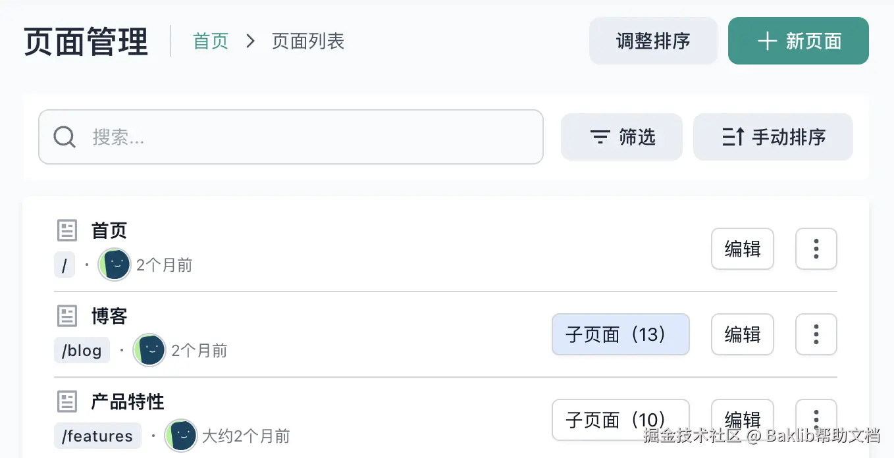
Task: Open the three-dot menu for 首页
Action: pos(816,249)
